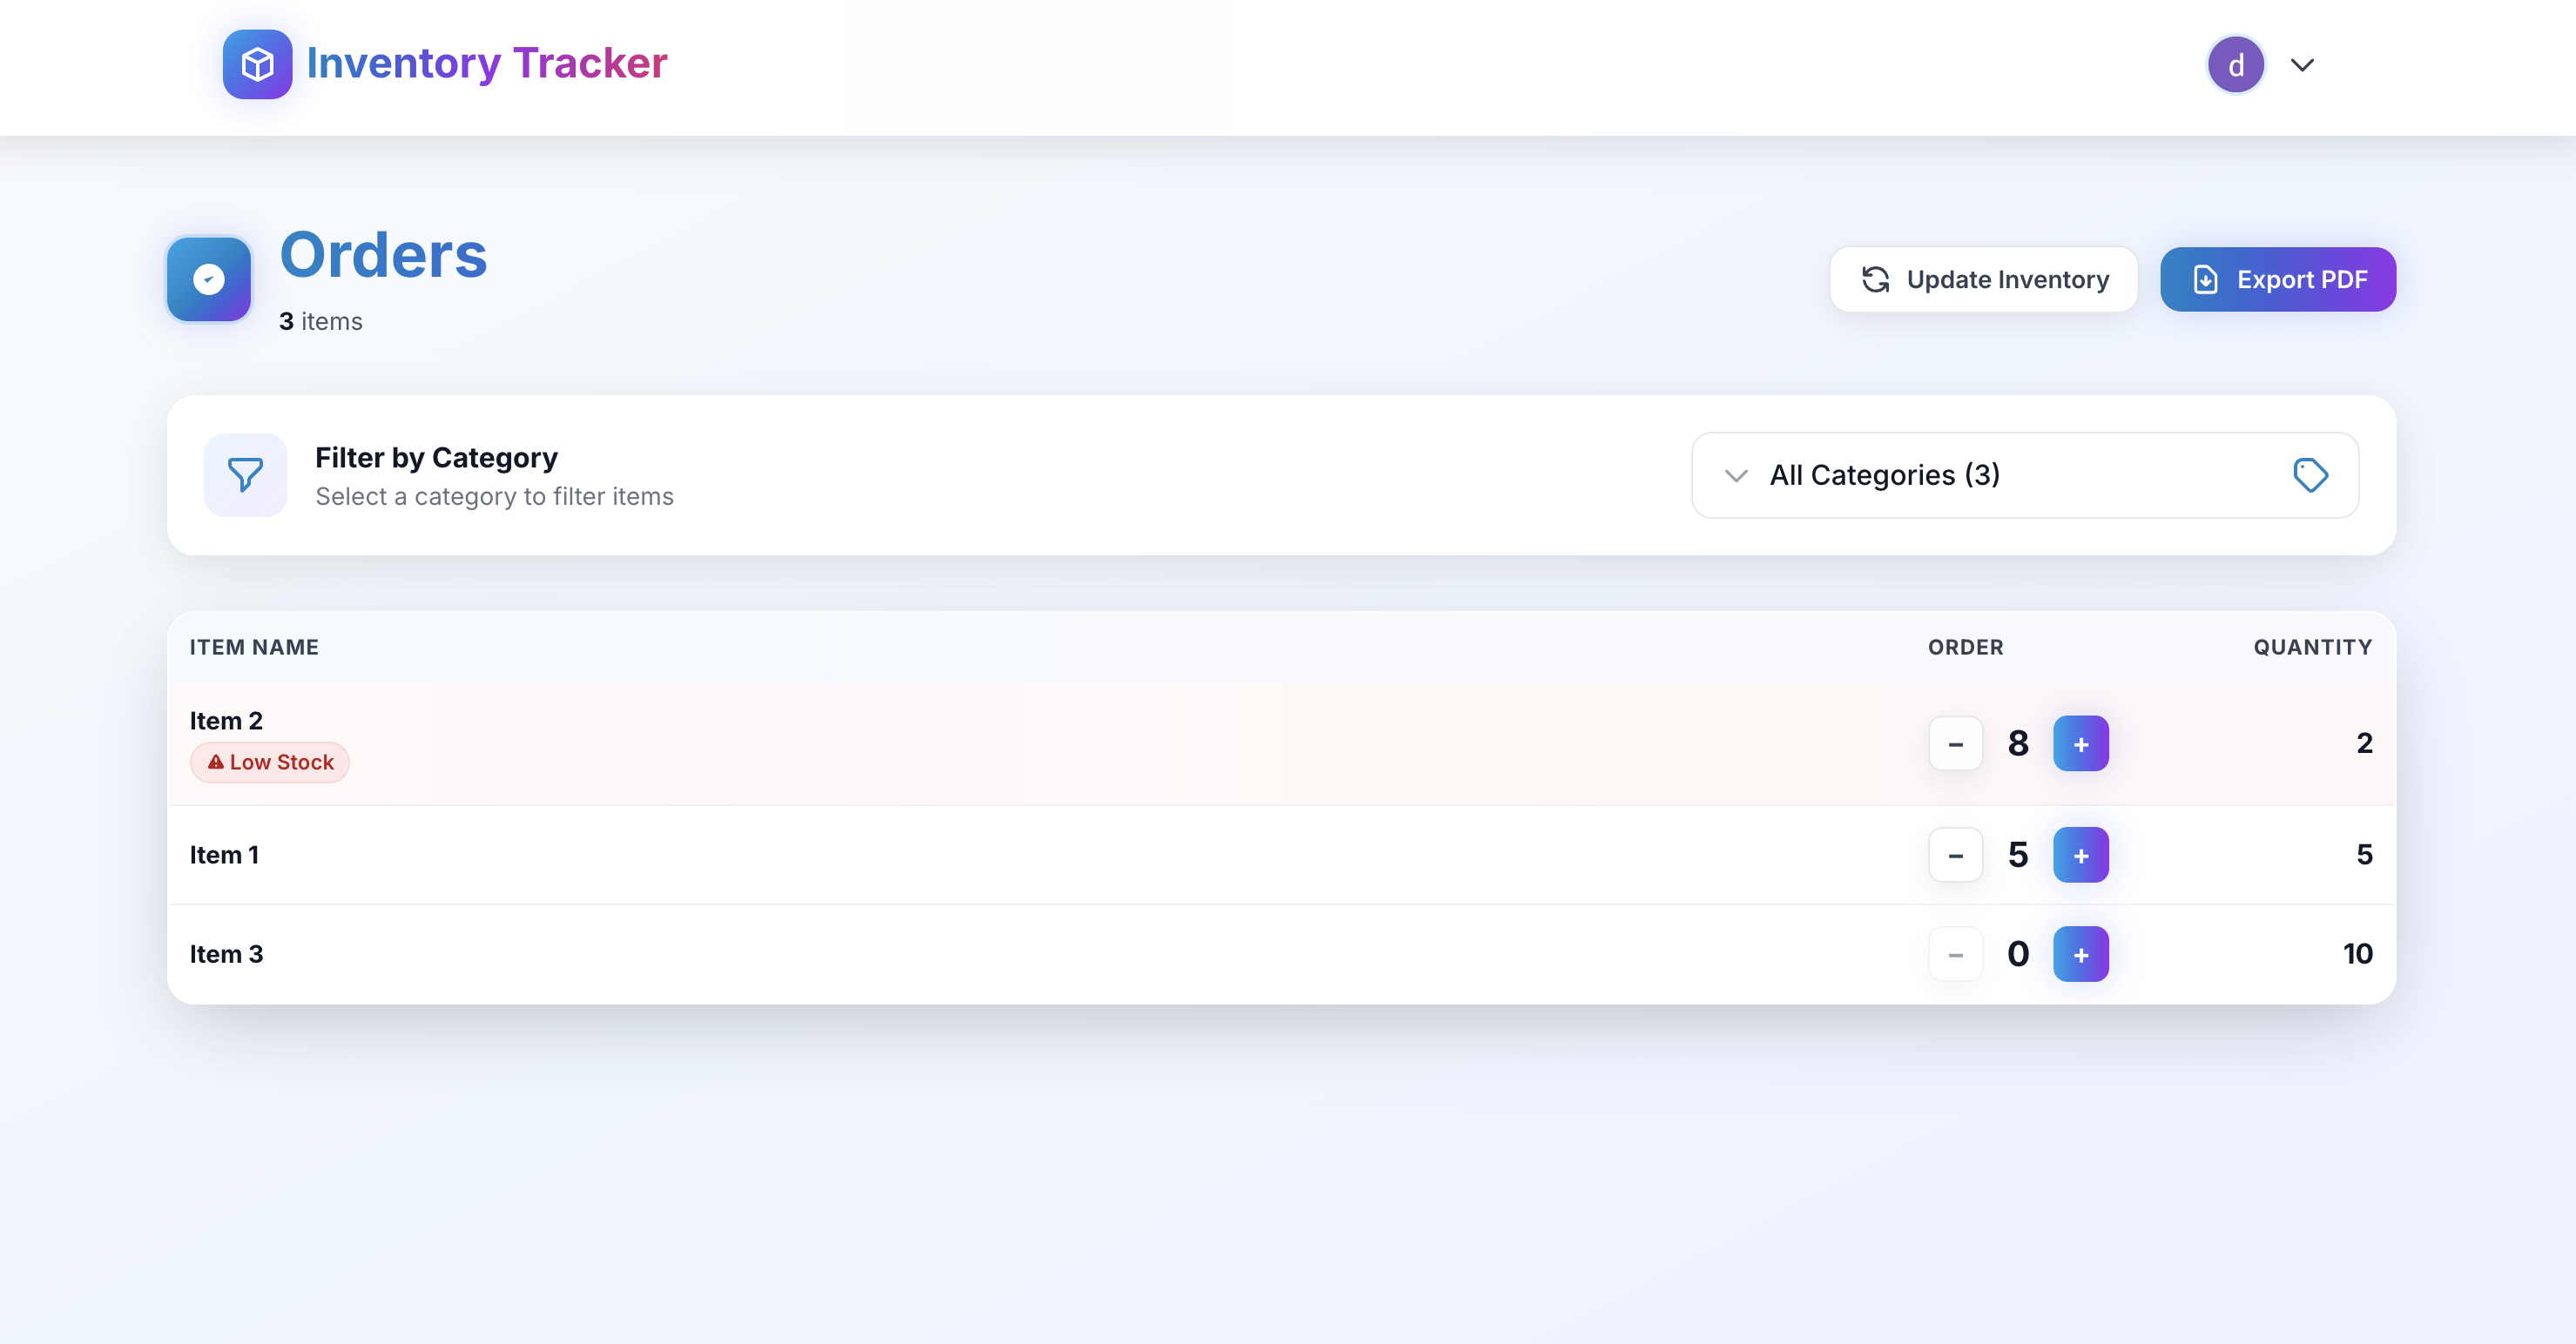The width and height of the screenshot is (2576, 1344).
Task: Click the Low Stock warning badge
Action: click(x=270, y=763)
